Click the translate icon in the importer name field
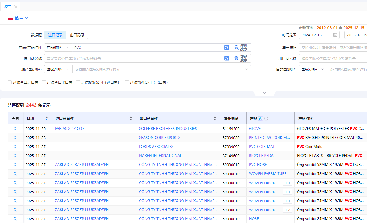Screen dimensions: 367x223 226,58
